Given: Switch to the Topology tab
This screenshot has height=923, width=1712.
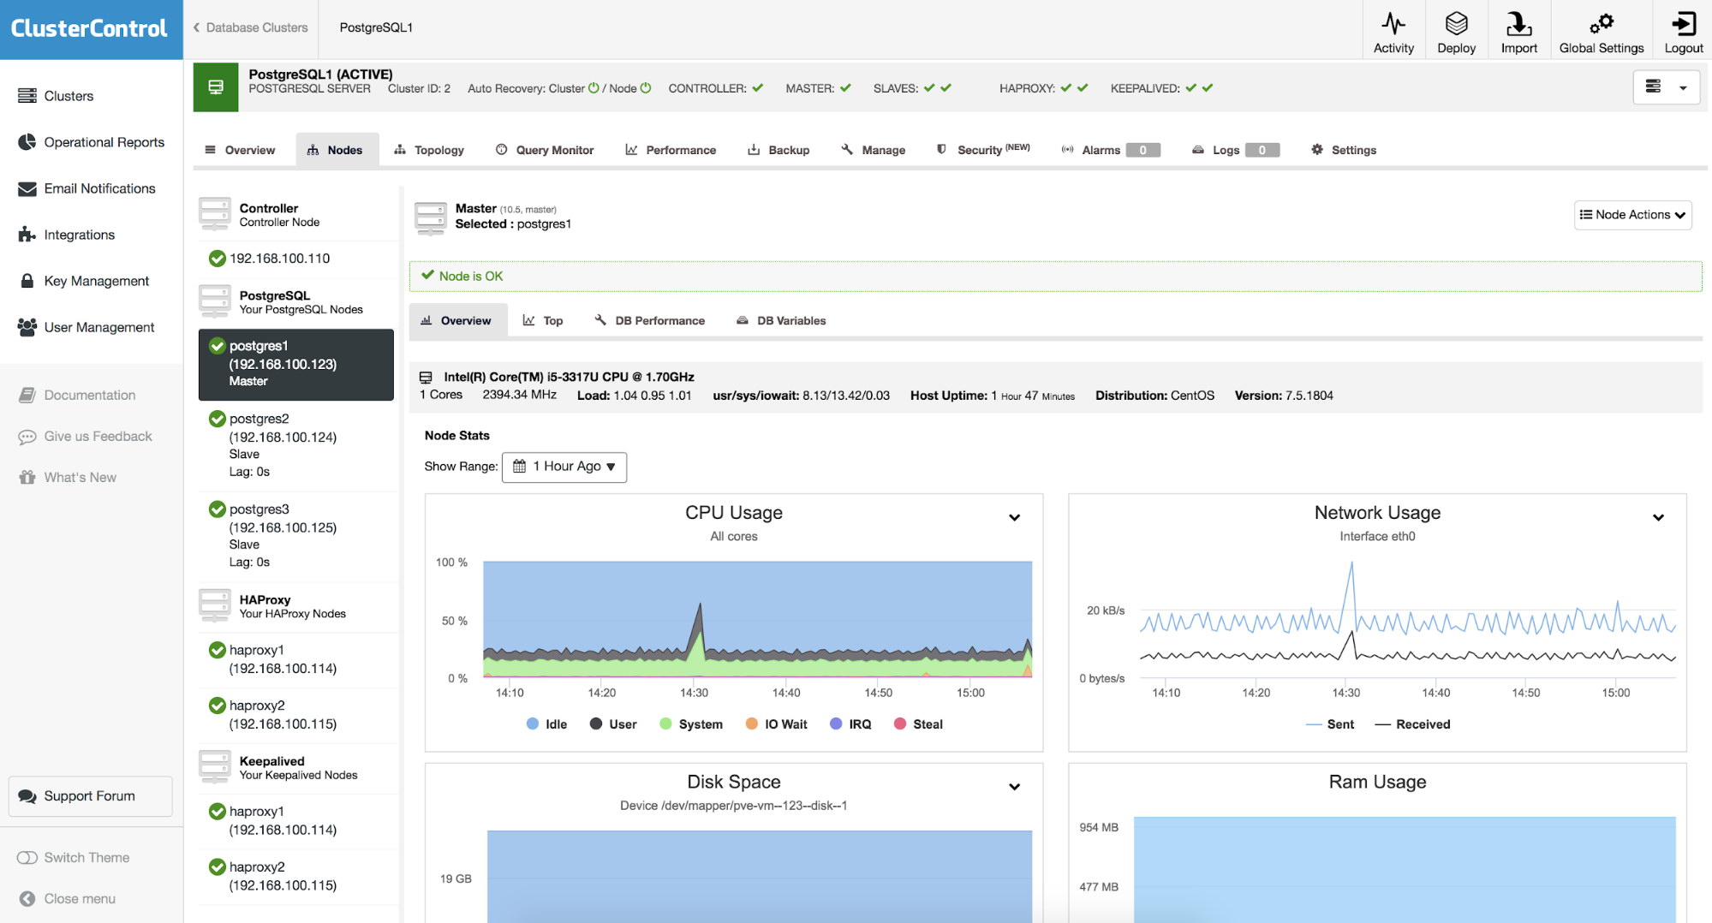Looking at the screenshot, I should [429, 150].
